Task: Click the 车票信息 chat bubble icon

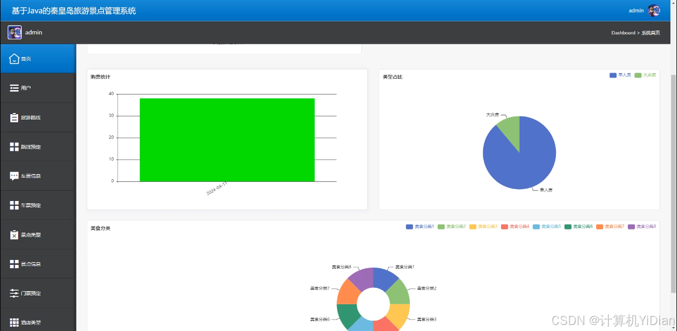Action: click(x=14, y=176)
